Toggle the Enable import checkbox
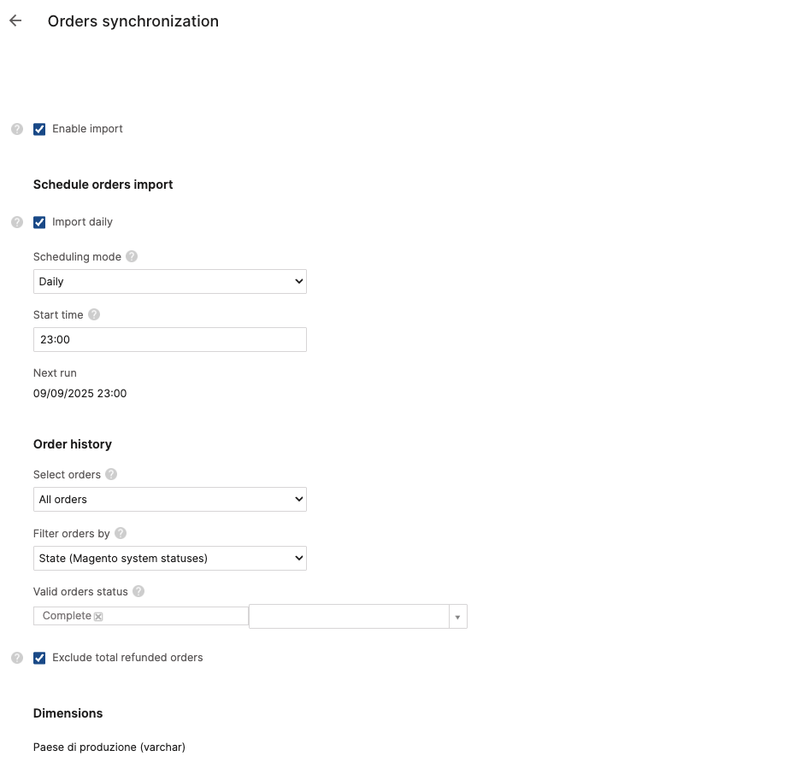 tap(39, 129)
